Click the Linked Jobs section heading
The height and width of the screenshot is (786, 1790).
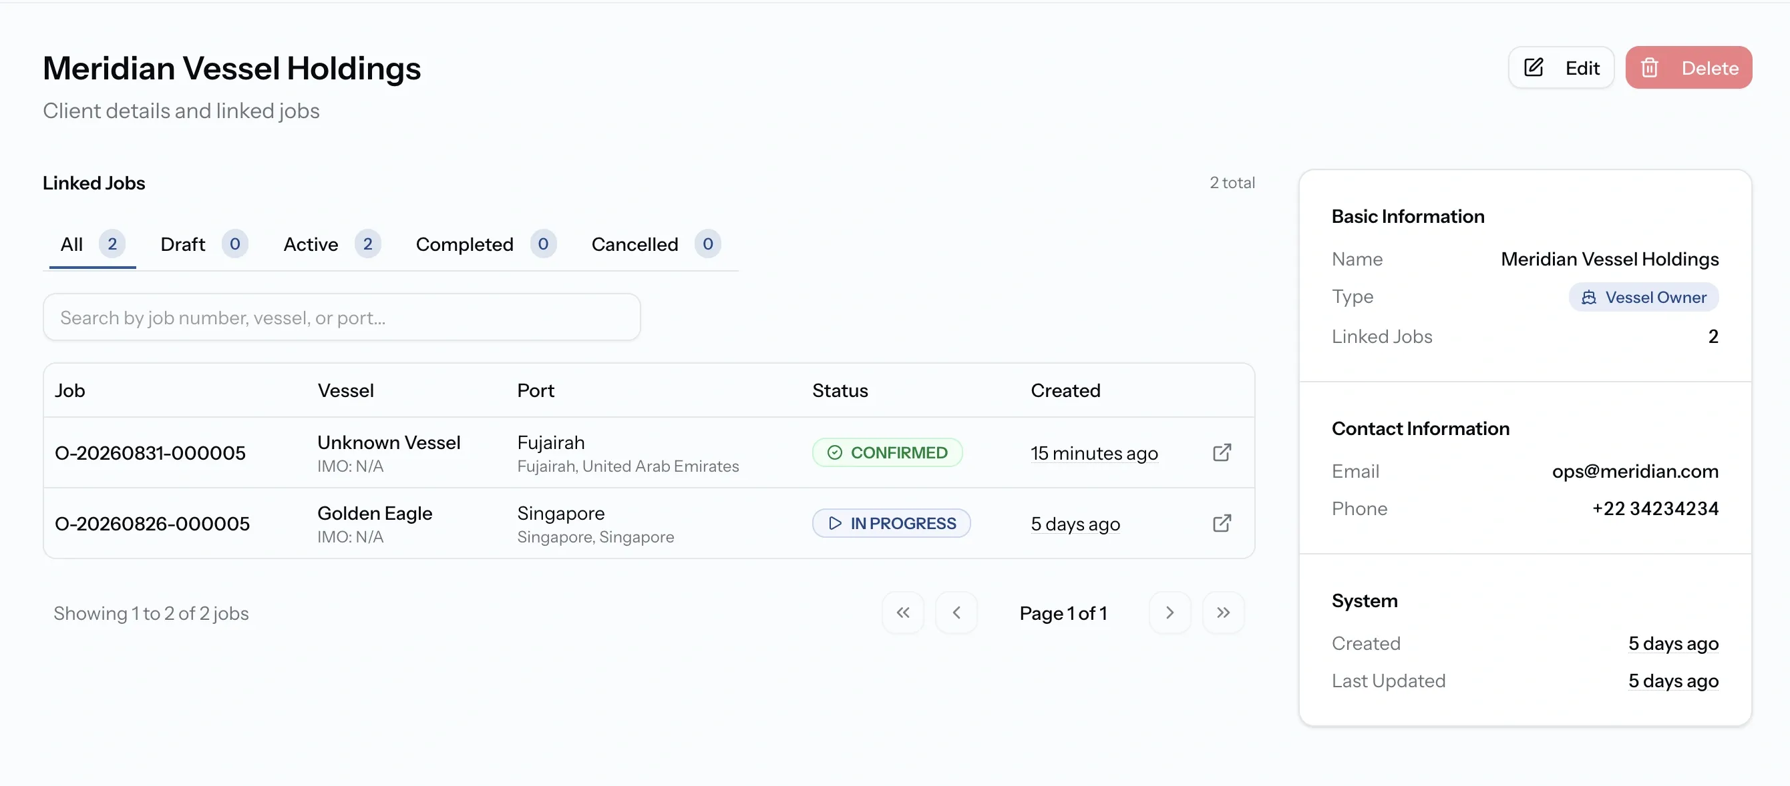[94, 183]
